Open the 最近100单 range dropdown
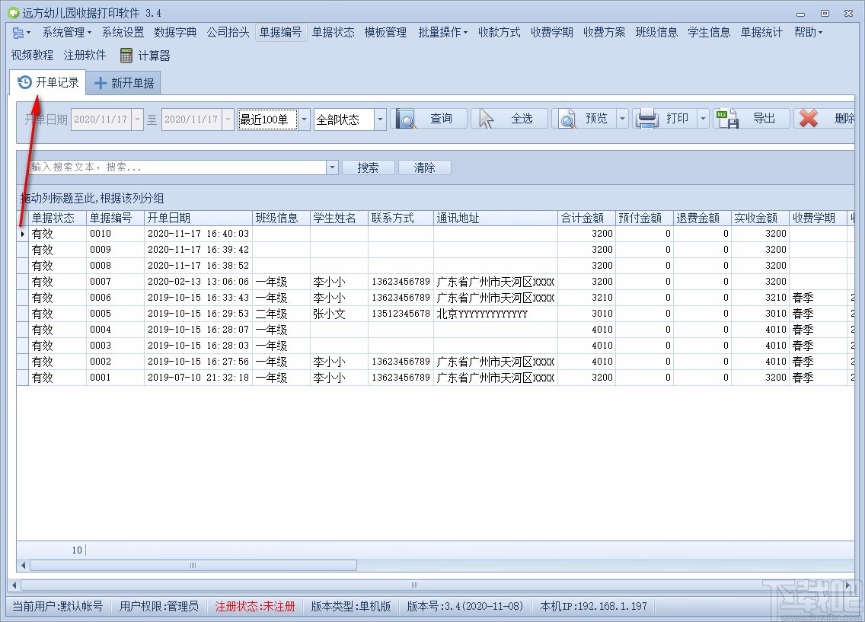The image size is (865, 622). coord(304,119)
